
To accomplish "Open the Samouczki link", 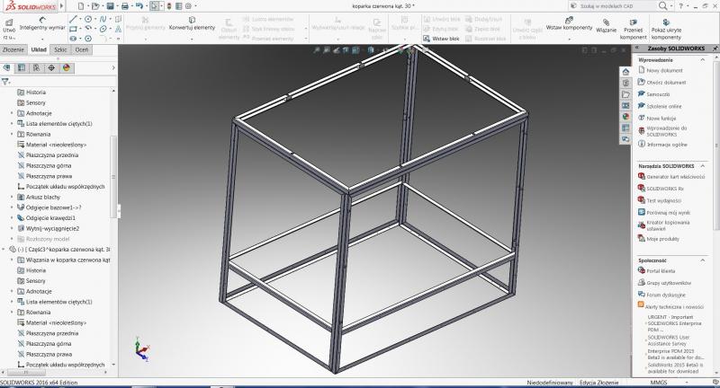I will pyautogui.click(x=658, y=94).
